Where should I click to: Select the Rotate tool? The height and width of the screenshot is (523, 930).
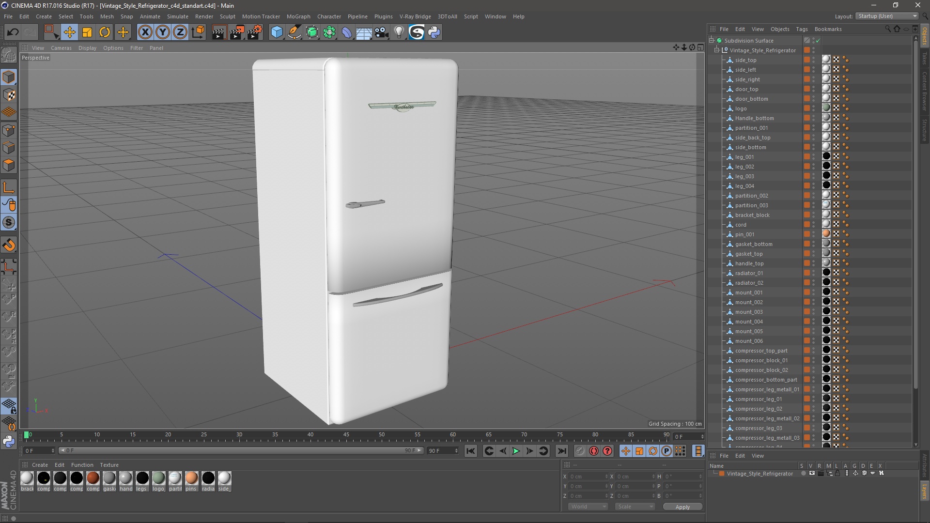[105, 32]
